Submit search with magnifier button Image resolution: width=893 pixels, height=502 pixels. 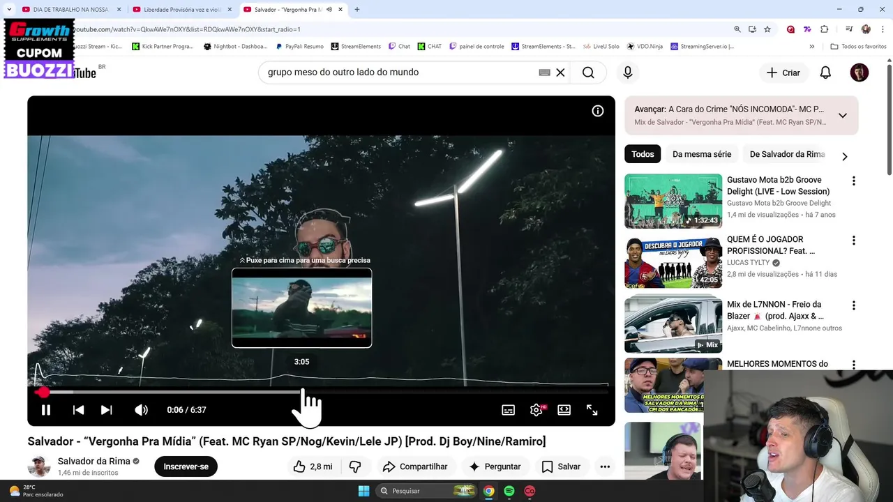click(x=588, y=73)
